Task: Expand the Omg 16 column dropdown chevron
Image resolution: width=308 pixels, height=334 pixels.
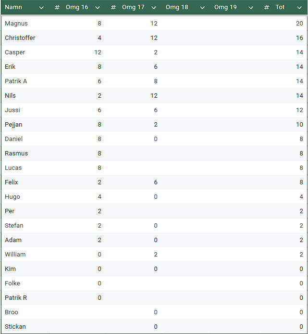Action: coord(98,8)
